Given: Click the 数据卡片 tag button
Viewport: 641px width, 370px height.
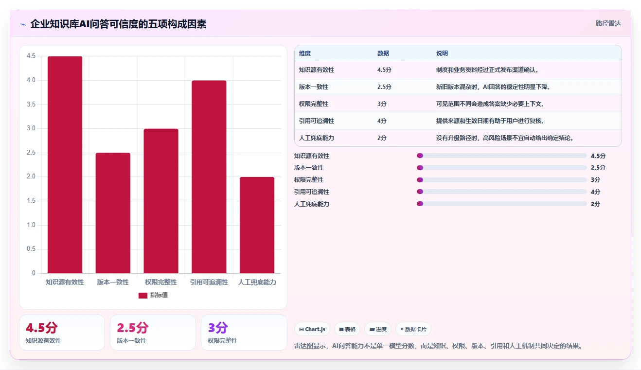Looking at the screenshot, I should click(413, 329).
